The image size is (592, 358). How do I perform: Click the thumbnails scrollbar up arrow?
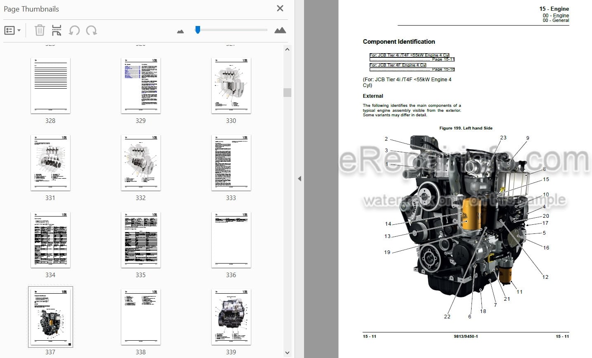point(288,49)
